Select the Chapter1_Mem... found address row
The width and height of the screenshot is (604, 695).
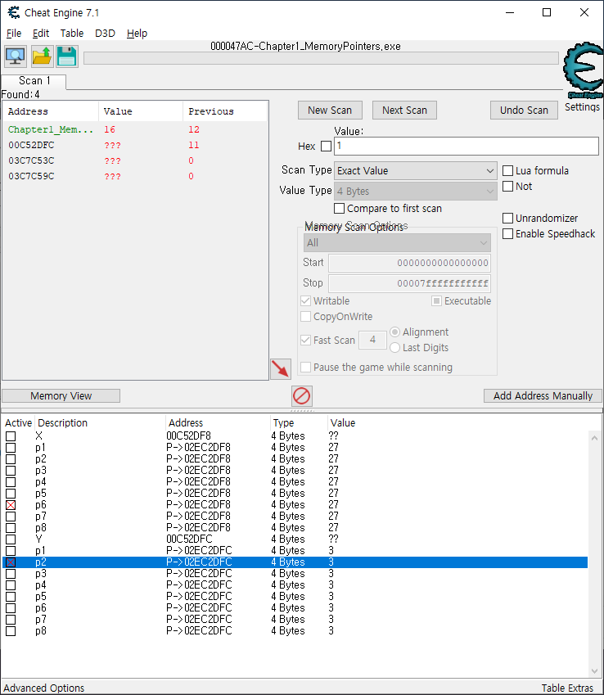(135, 129)
